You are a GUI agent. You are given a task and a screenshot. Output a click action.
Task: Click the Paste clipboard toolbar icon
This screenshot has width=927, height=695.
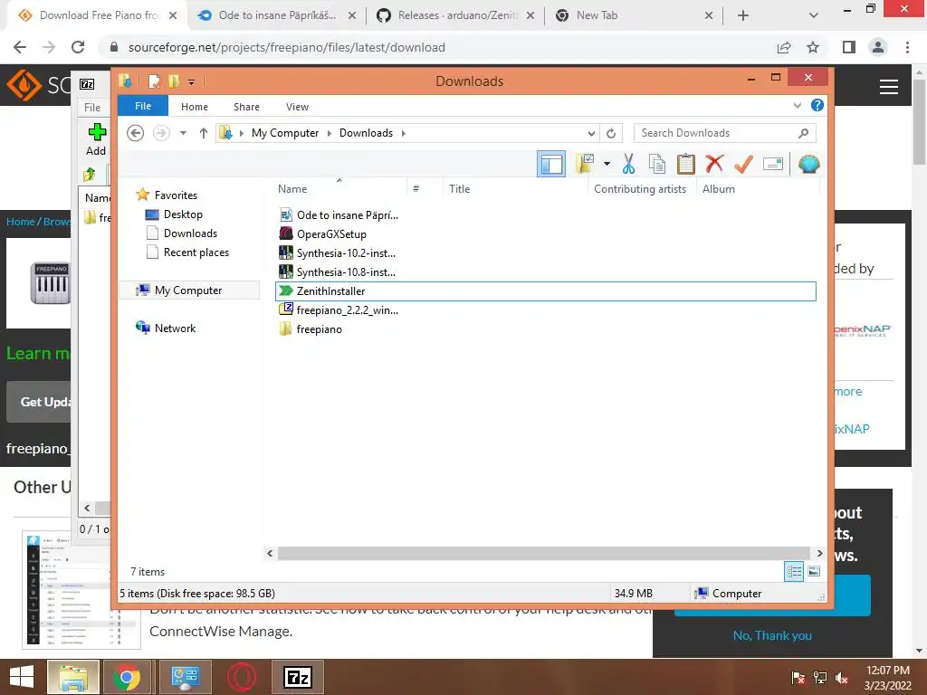pos(686,164)
